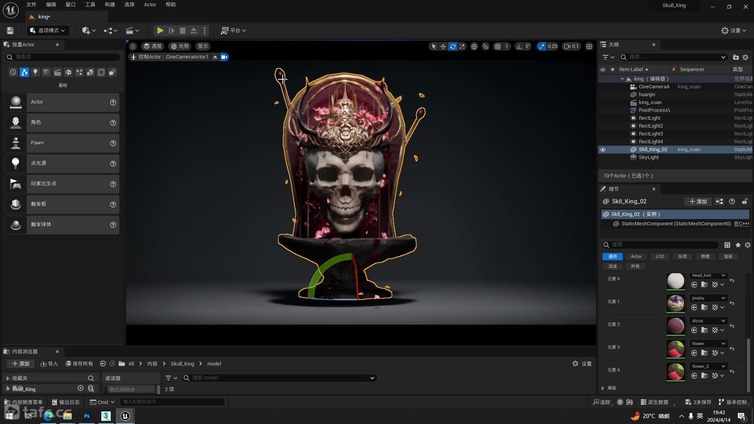The image size is (754, 424).
Task: Toggle visibility eye for Skll_King_02
Action: pyautogui.click(x=603, y=150)
